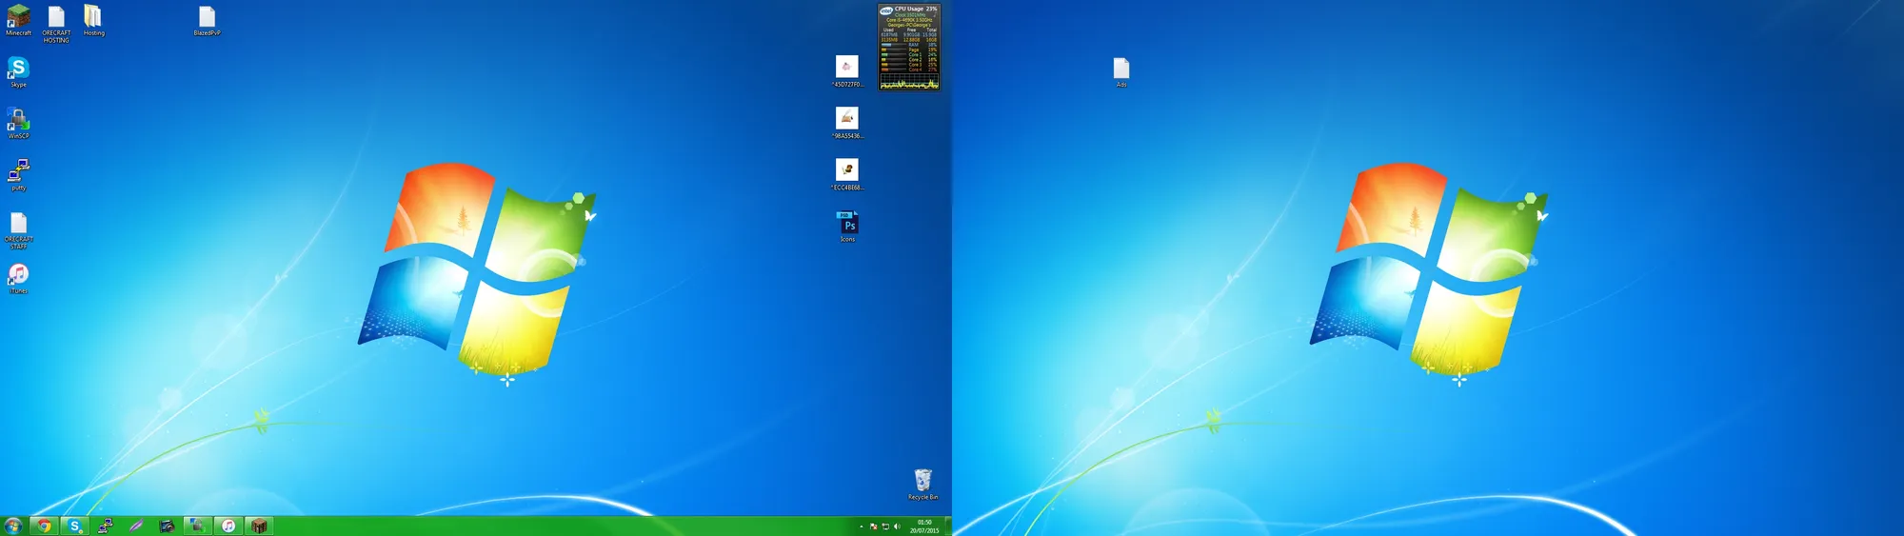1904x536 pixels.
Task: Select the 45D727F0 image file thumbnail
Action: (x=846, y=71)
